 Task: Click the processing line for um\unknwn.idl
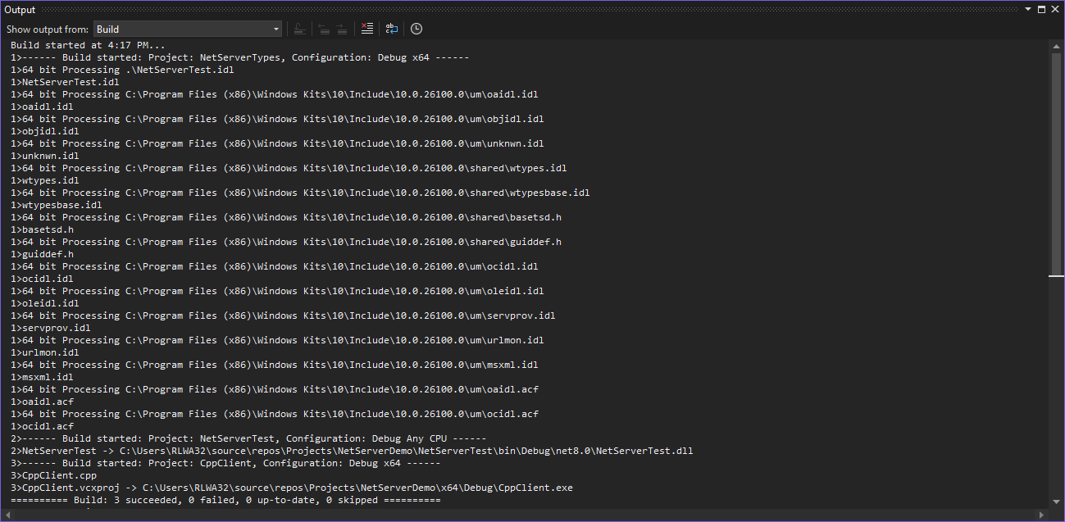click(x=277, y=143)
